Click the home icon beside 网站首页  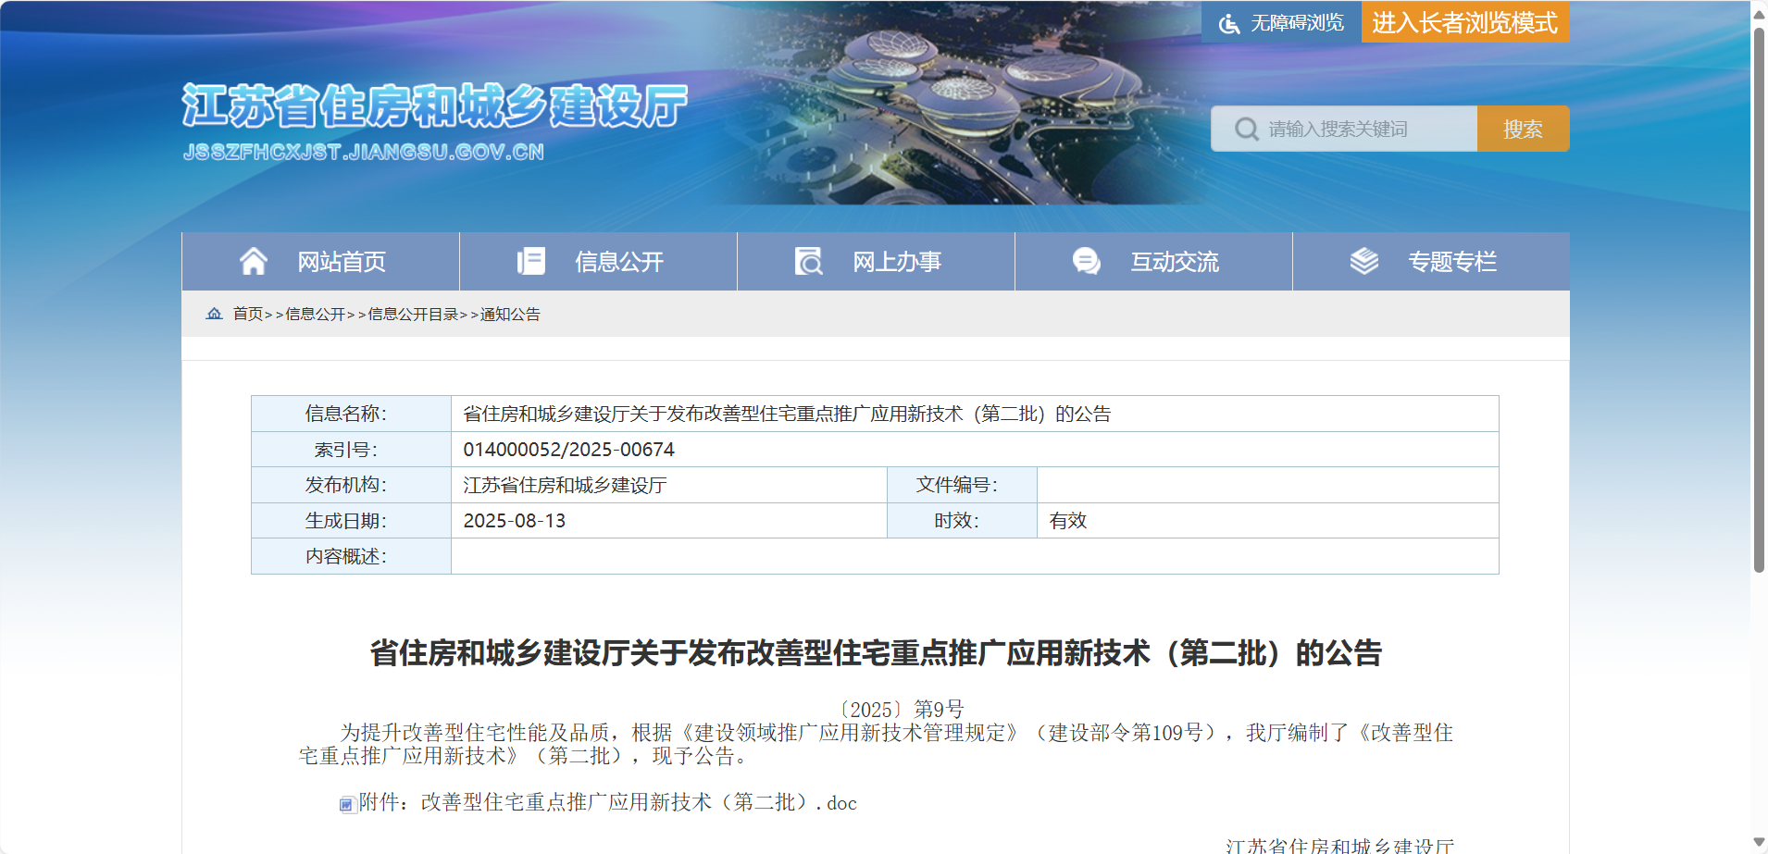click(254, 262)
